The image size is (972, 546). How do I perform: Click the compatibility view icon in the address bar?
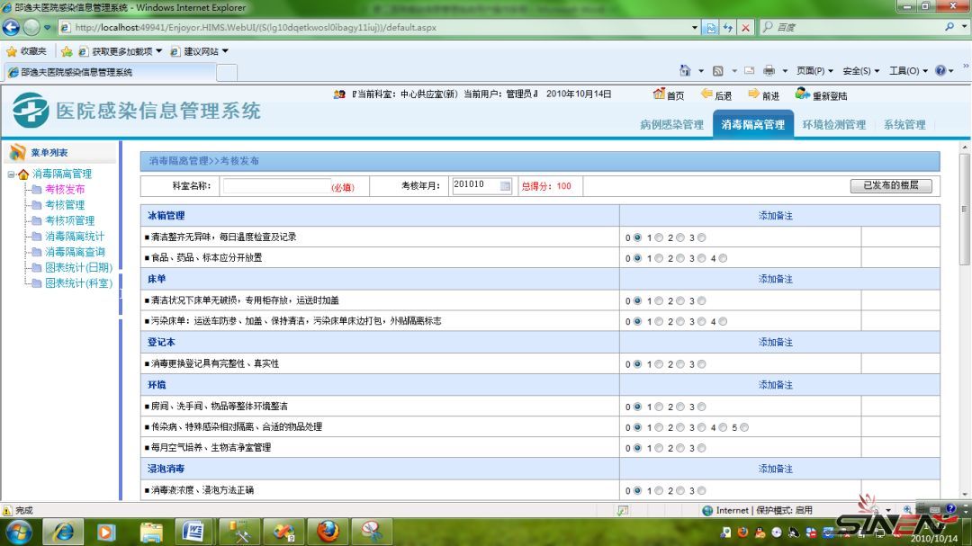711,27
